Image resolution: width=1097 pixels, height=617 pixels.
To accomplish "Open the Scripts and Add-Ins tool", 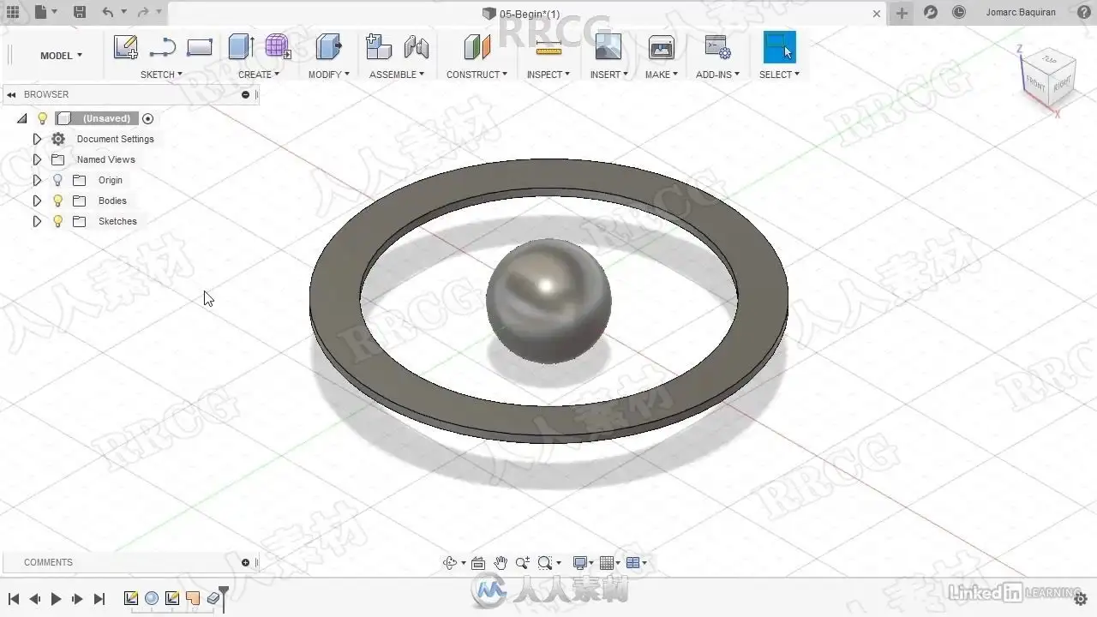I will tap(717, 47).
